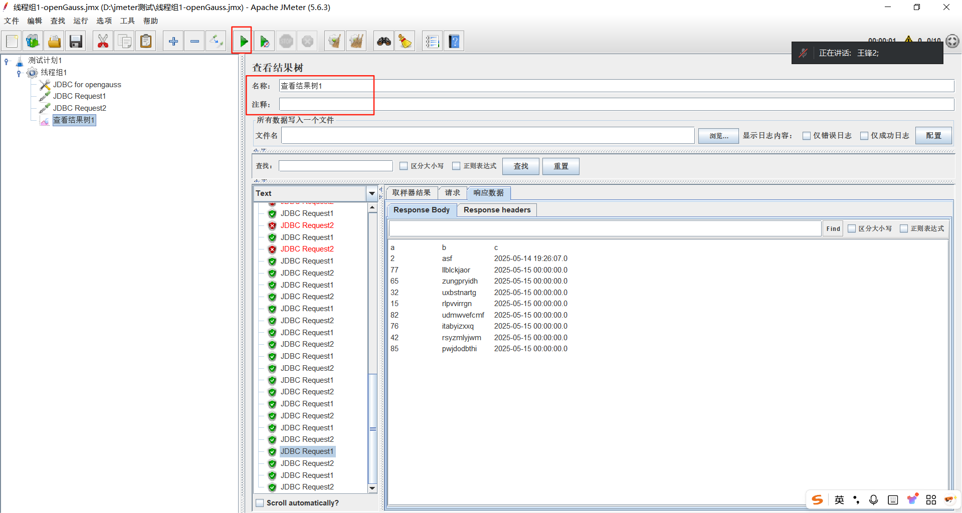Click the 文件名 filename input field
The width and height of the screenshot is (962, 513).
pos(488,136)
